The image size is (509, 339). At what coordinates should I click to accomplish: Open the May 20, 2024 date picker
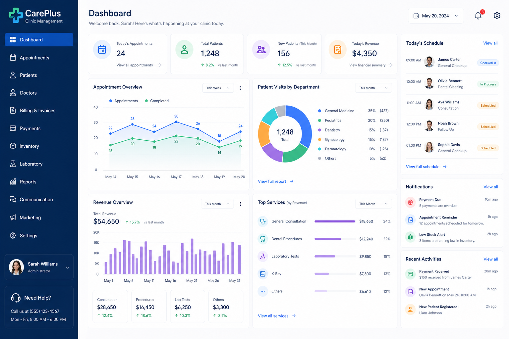click(x=436, y=16)
